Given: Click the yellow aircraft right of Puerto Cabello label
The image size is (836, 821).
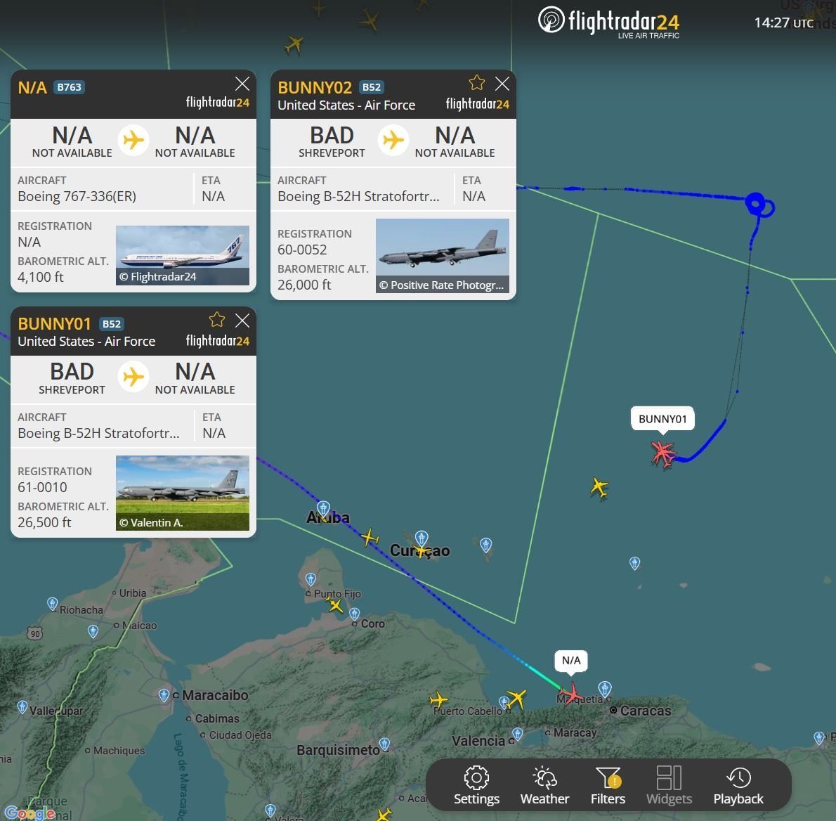Looking at the screenshot, I should (516, 698).
